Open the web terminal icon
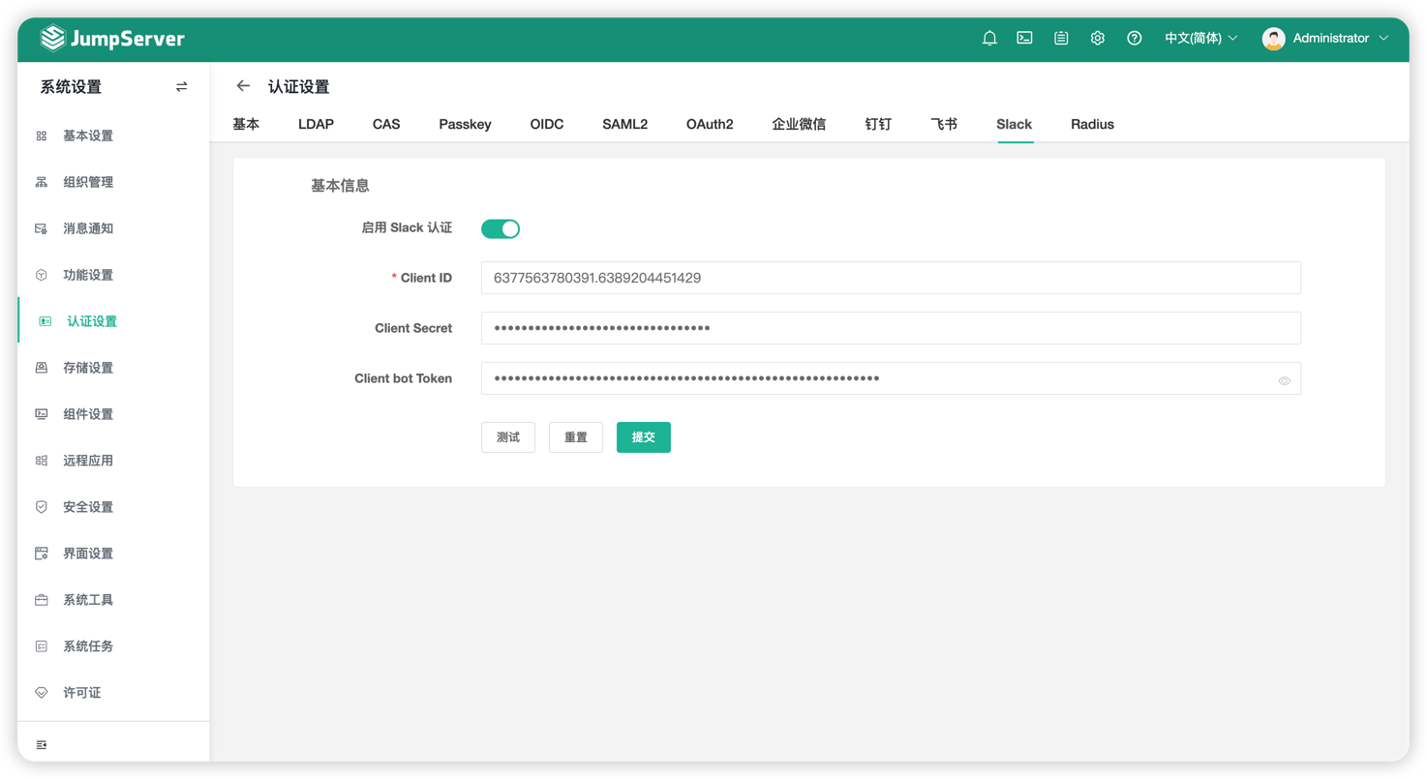Viewport: 1427px width, 779px height. coord(1024,38)
